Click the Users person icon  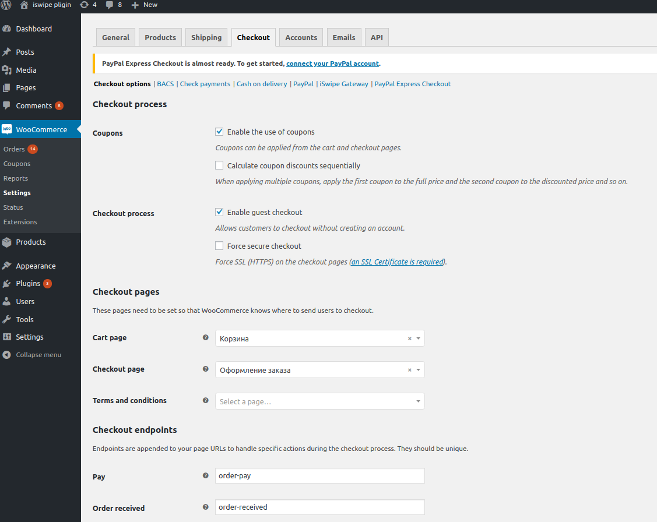tap(7, 301)
